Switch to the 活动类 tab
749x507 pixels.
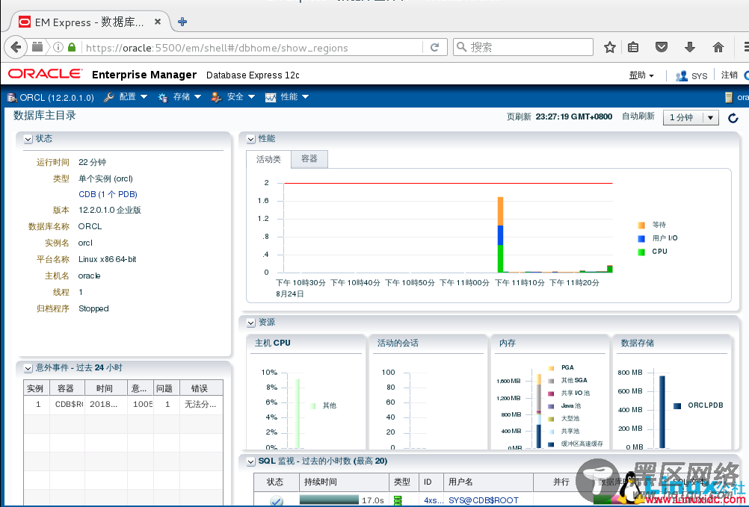click(268, 159)
